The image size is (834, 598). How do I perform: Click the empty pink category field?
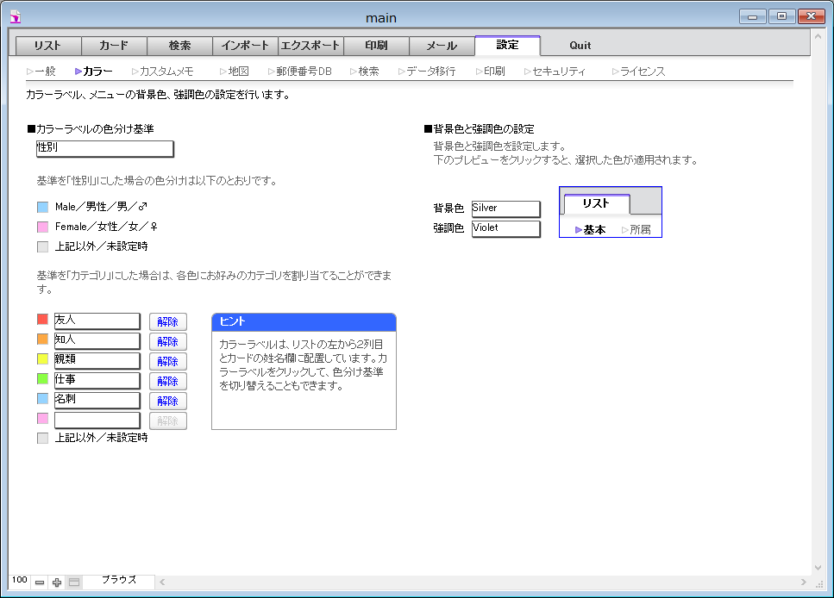point(97,420)
